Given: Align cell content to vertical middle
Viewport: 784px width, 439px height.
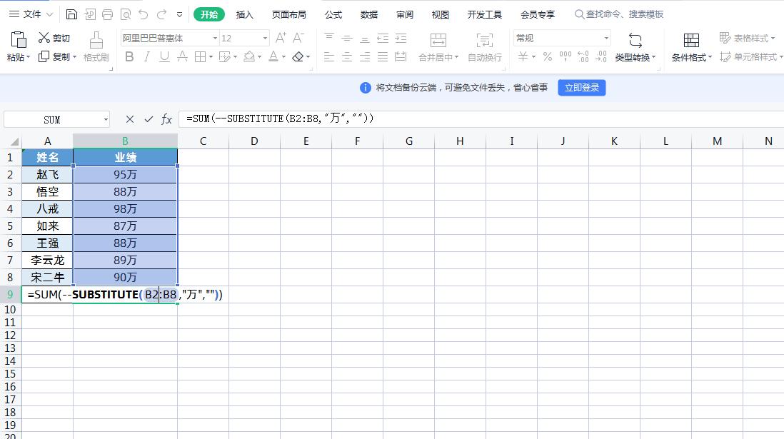Looking at the screenshot, I should (347, 38).
